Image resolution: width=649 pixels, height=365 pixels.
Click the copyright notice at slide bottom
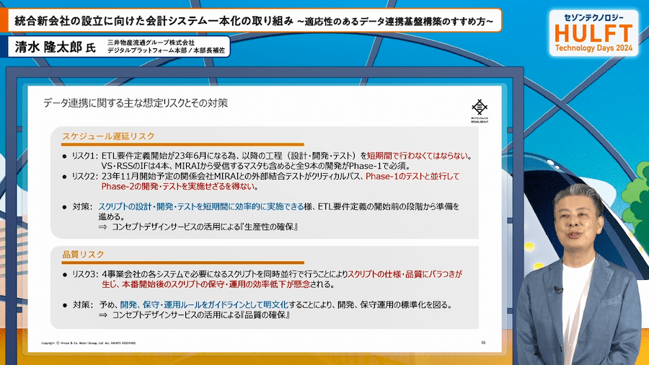87,343
